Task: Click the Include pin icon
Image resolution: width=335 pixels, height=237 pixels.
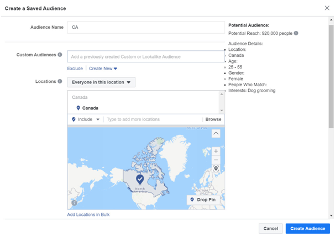Action: [74, 119]
